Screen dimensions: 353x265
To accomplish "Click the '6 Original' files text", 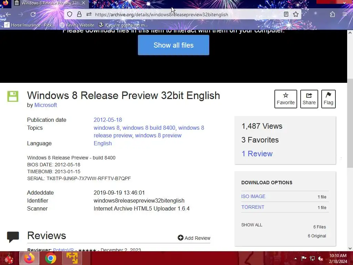I will pos(317,236).
